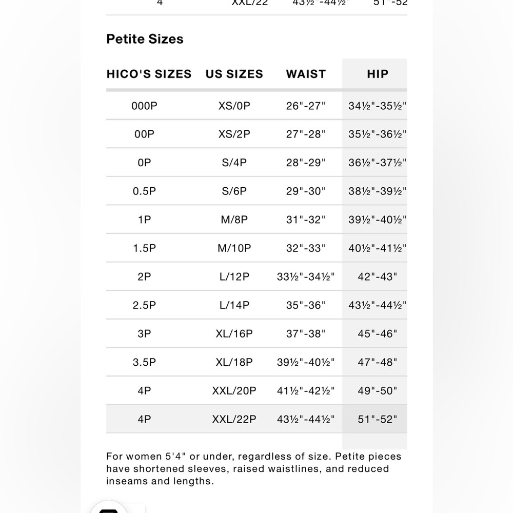
Task: Click the XS/2P US size cell
Action: [x=234, y=134]
